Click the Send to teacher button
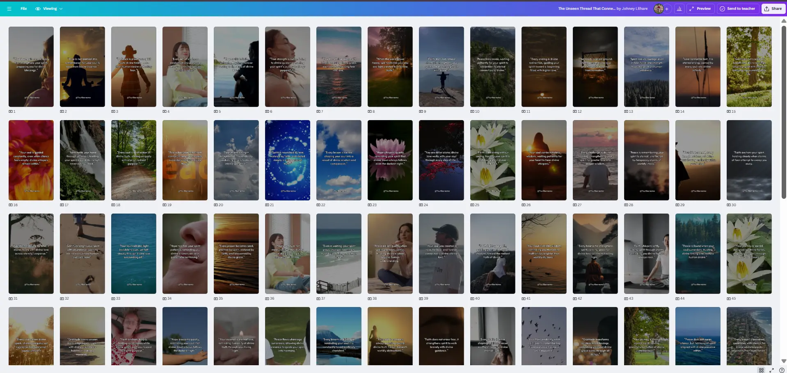The height and width of the screenshot is (373, 787). pos(738,9)
